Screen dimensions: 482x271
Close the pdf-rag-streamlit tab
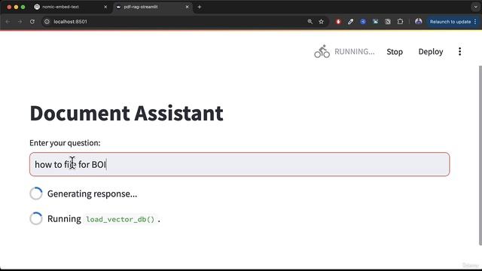point(188,7)
